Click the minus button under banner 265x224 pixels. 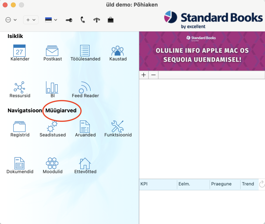(x=153, y=75)
